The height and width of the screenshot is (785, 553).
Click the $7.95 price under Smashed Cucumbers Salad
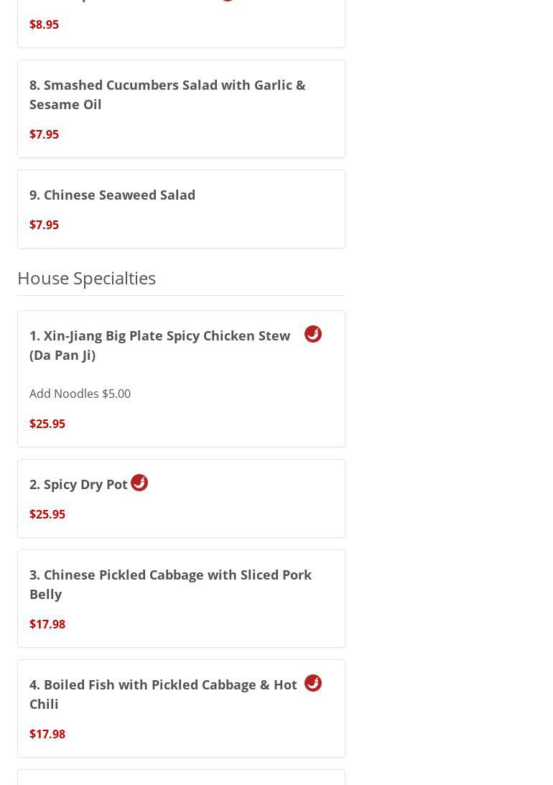tap(44, 134)
